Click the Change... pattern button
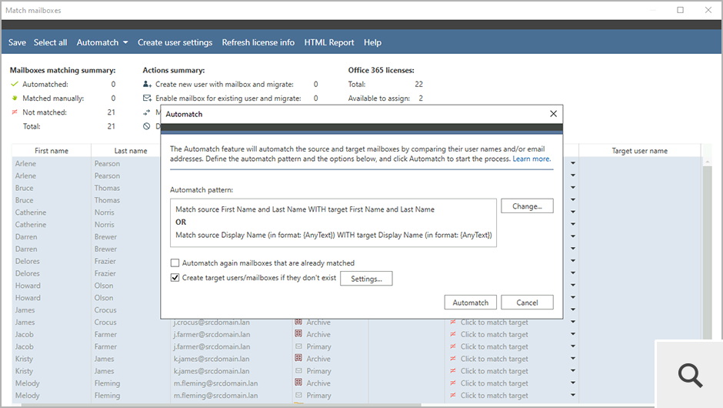723x408 pixels. coord(527,206)
